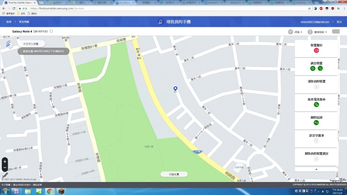Click the blue location pin on the map

click(x=175, y=89)
